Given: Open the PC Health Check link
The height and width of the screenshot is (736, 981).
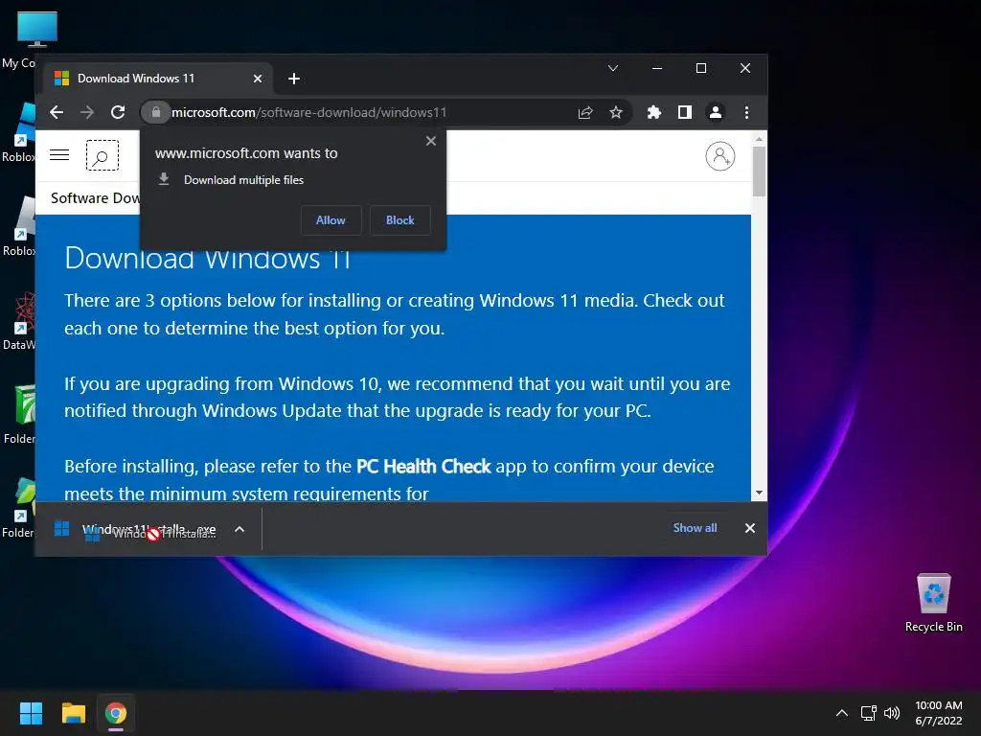Looking at the screenshot, I should tap(423, 467).
